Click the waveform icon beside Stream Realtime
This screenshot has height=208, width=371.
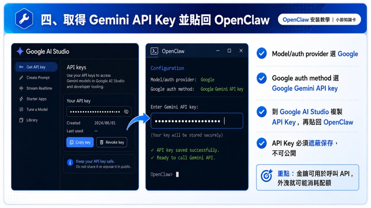coord(21,88)
